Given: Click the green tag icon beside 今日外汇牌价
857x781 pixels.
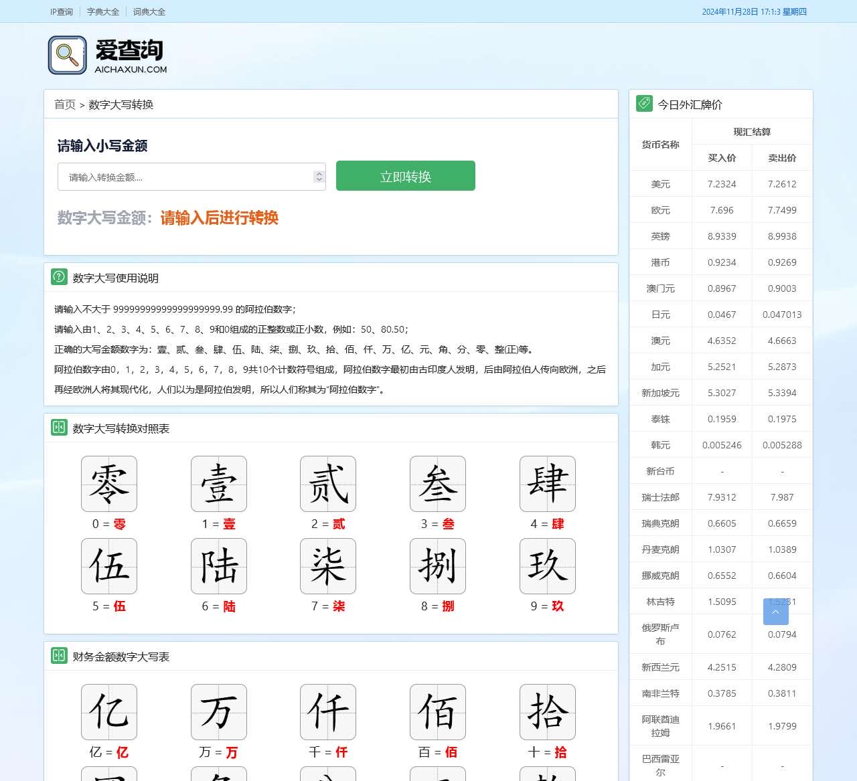Looking at the screenshot, I should [x=644, y=104].
